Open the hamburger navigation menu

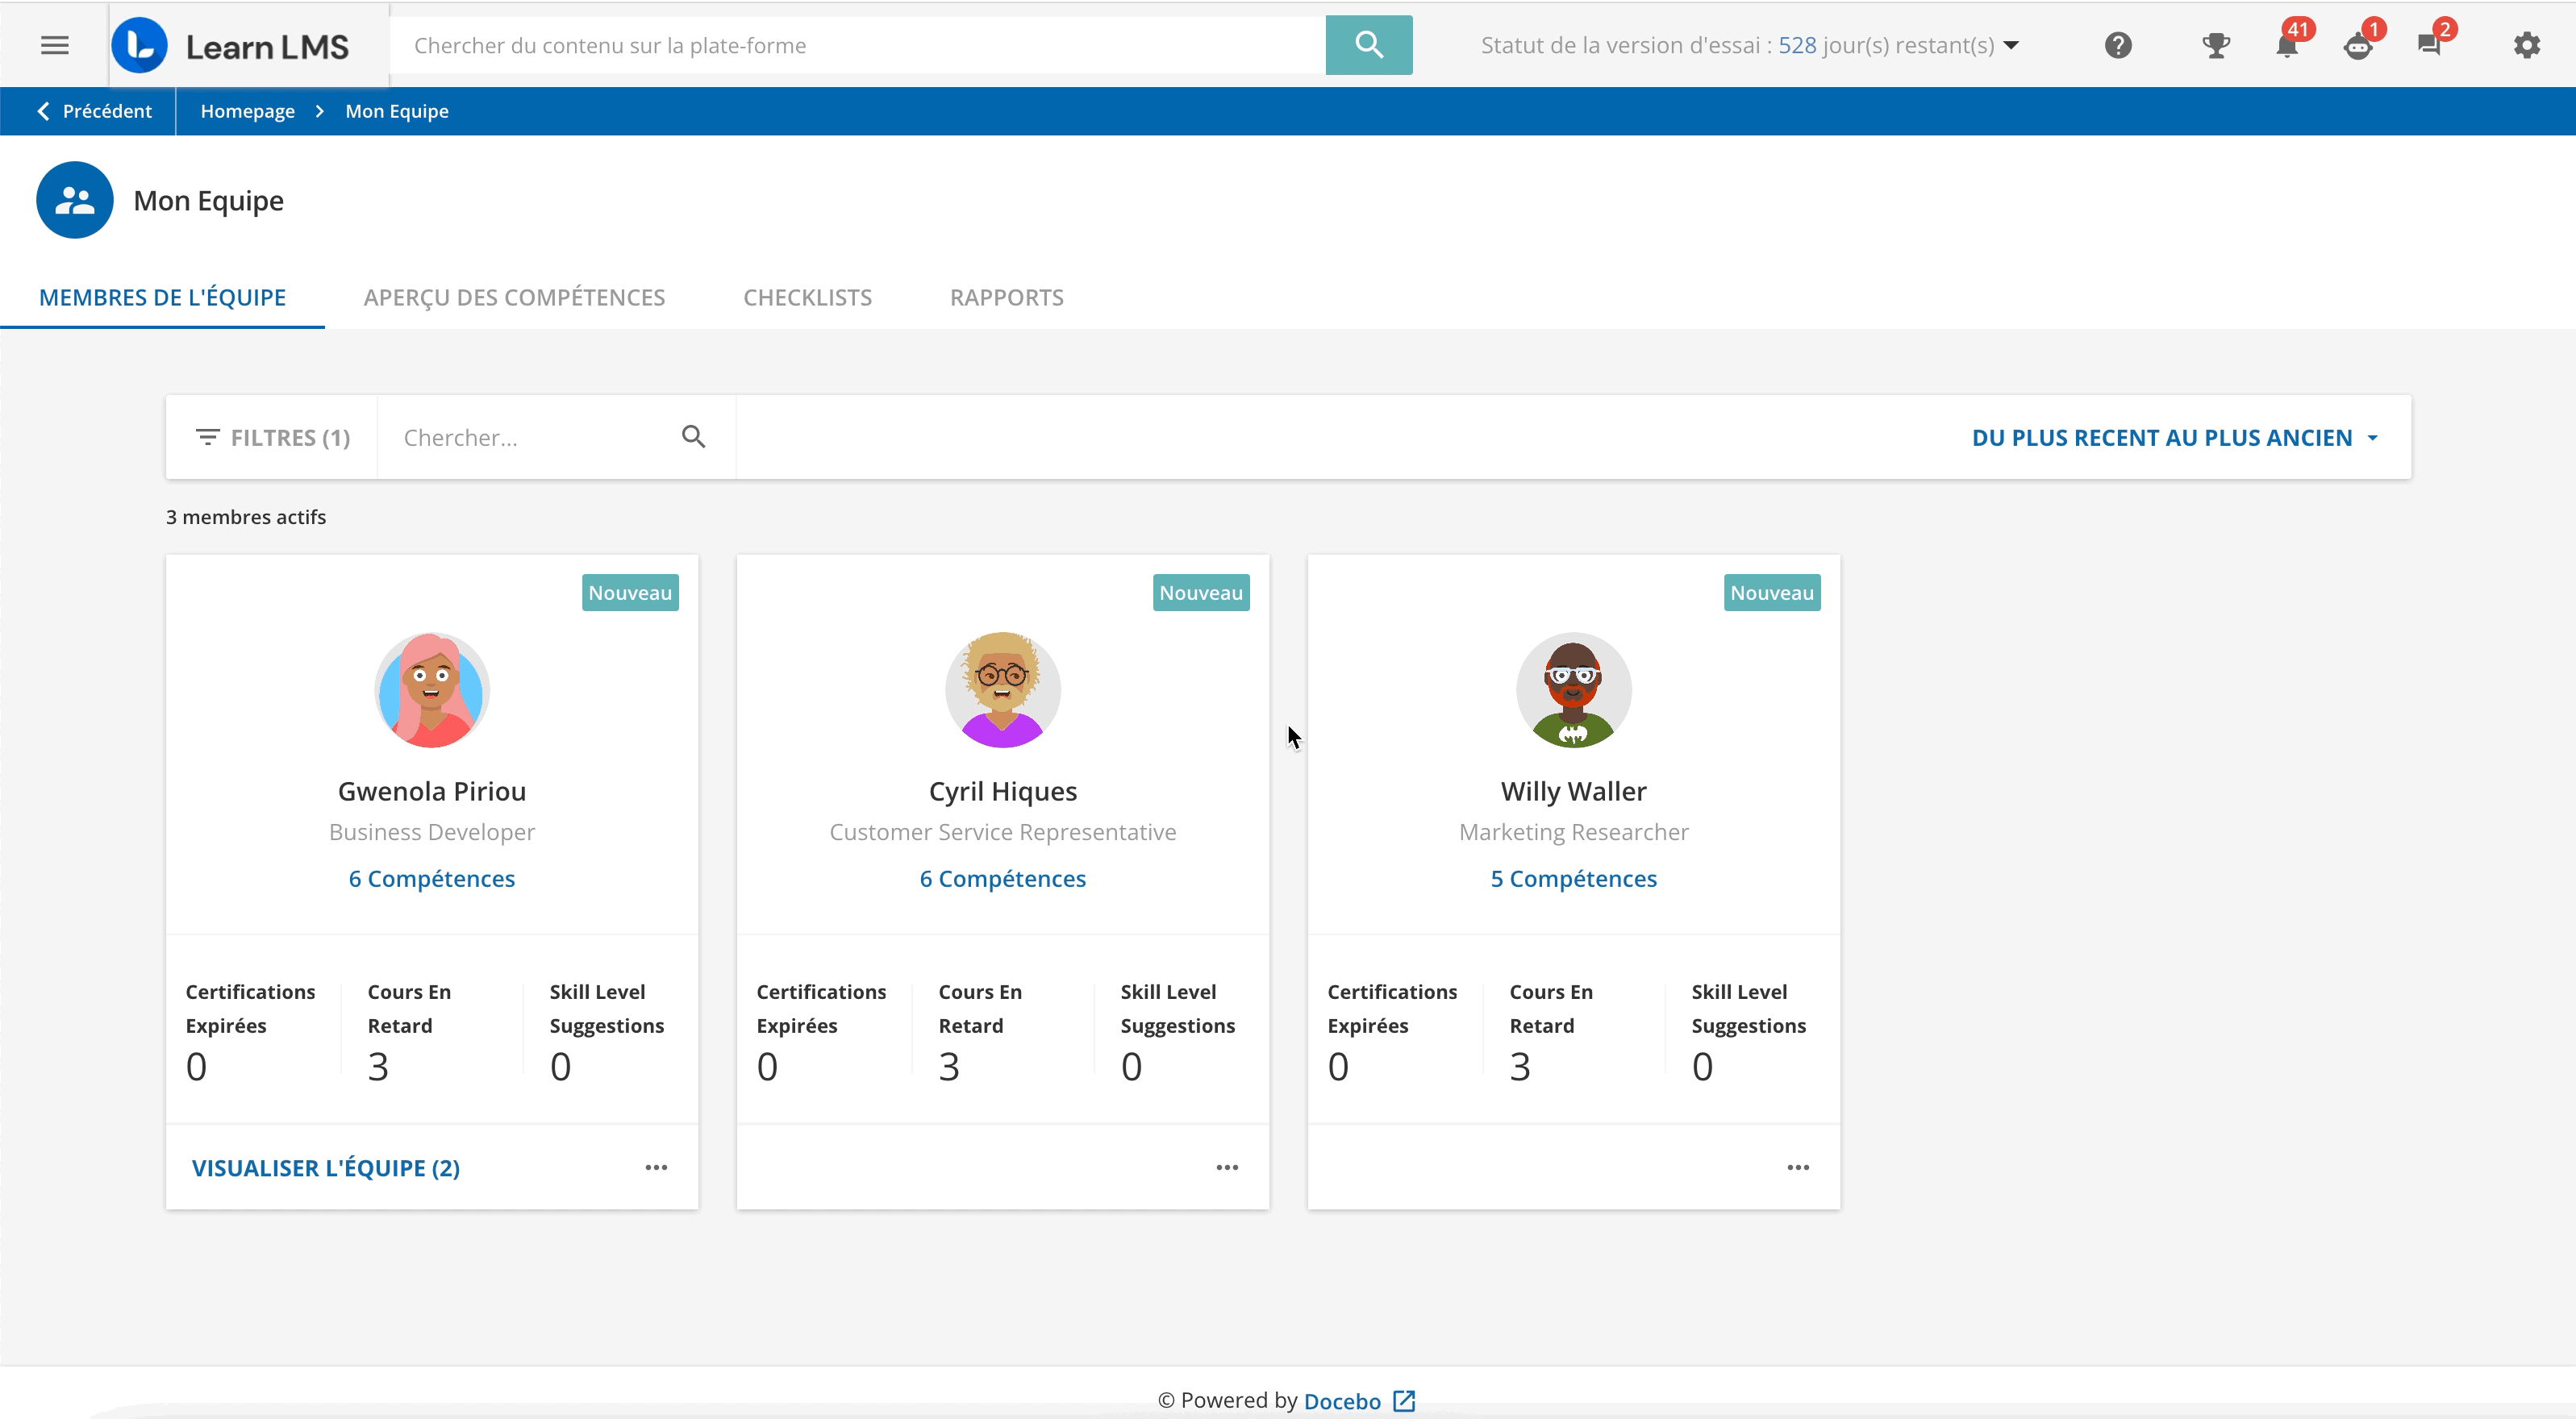(x=55, y=45)
